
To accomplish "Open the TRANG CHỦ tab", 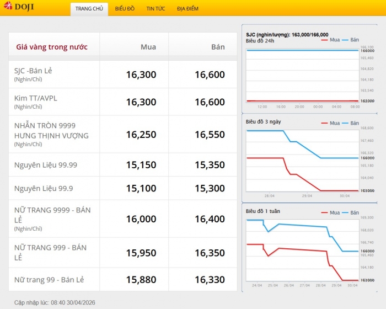I will (x=89, y=9).
